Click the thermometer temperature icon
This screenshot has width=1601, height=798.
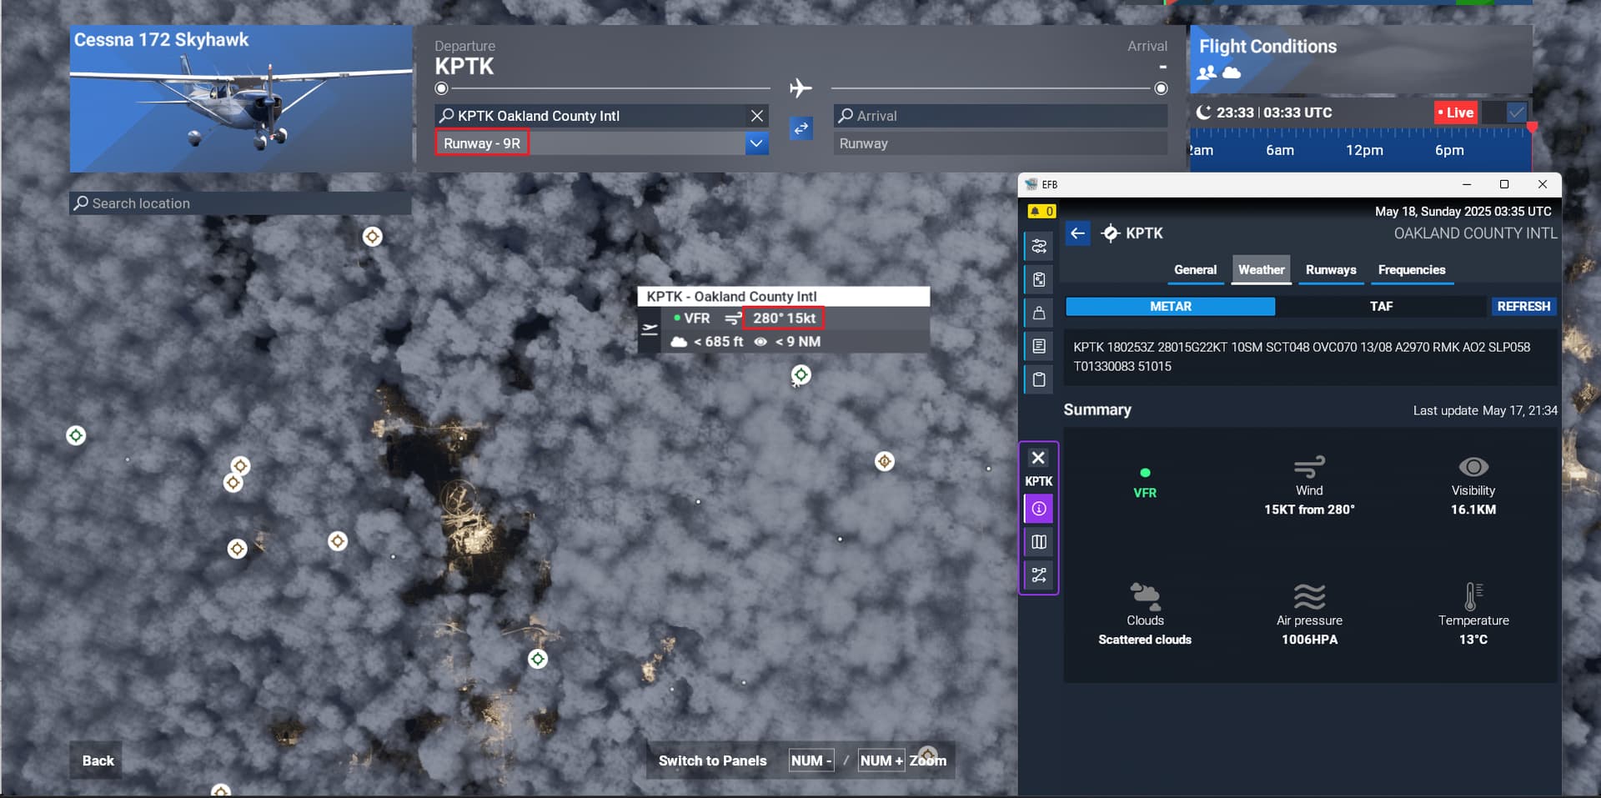point(1473,596)
